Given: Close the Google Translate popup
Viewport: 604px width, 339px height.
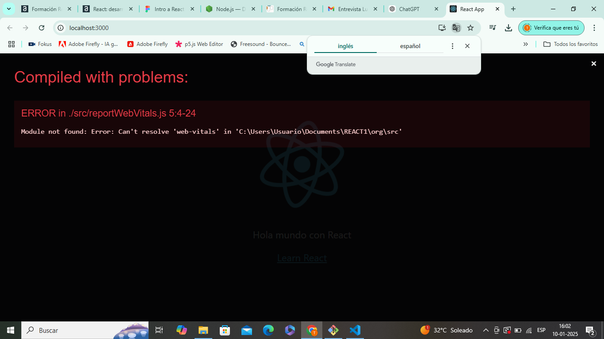Looking at the screenshot, I should [x=467, y=46].
